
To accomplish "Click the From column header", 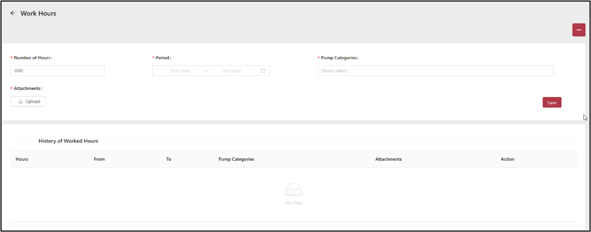I will click(99, 159).
